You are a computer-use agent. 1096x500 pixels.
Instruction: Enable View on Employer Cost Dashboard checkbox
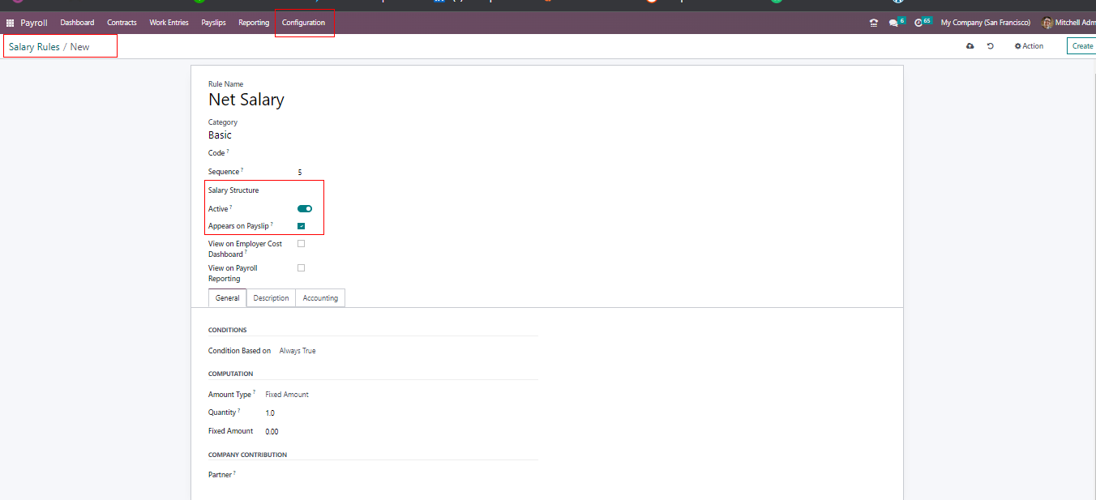302,243
